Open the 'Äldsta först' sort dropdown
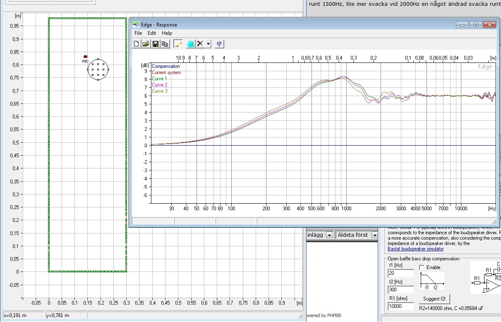Viewport: 501px width, 322px height. 374,235
